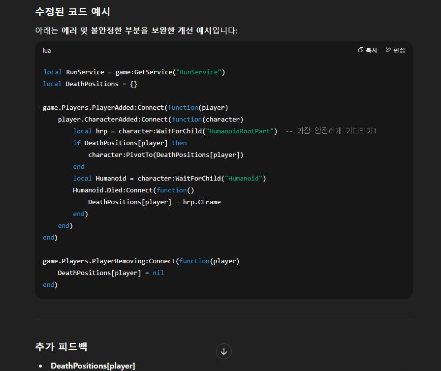Click the "HumanoidRootPart" string literal

click(x=240, y=131)
